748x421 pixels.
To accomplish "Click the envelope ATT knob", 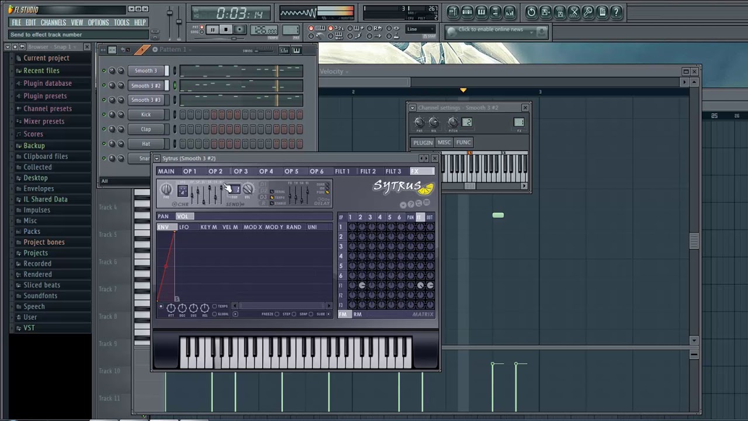I will [171, 308].
